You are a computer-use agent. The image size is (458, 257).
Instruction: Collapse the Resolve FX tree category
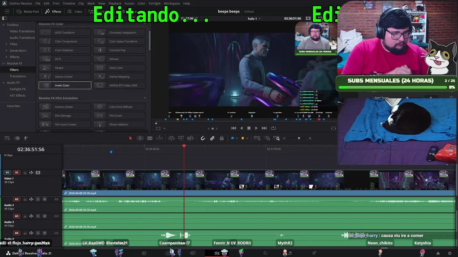4,64
